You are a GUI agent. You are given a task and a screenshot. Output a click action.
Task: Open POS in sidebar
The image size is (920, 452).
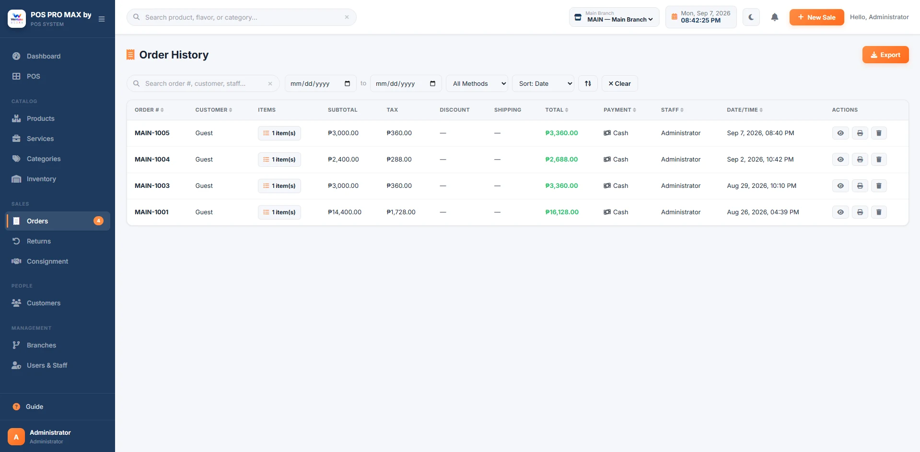tap(58, 76)
